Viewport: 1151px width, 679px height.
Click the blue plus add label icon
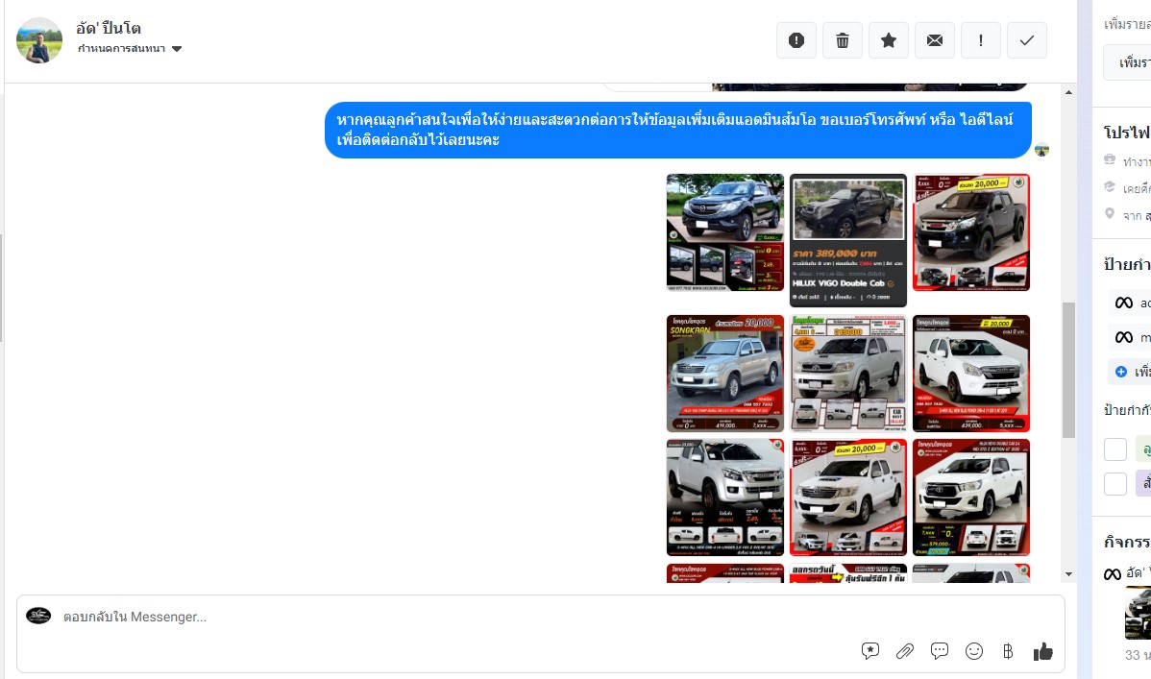coord(1121,373)
